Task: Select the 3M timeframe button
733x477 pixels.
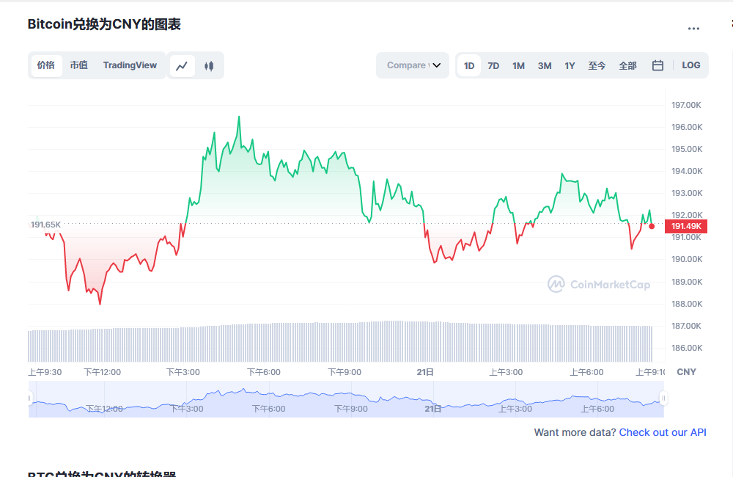Action: 544,65
